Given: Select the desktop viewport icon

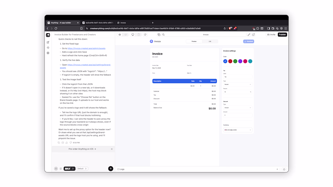Looking at the screenshot, I should (x=133, y=34).
